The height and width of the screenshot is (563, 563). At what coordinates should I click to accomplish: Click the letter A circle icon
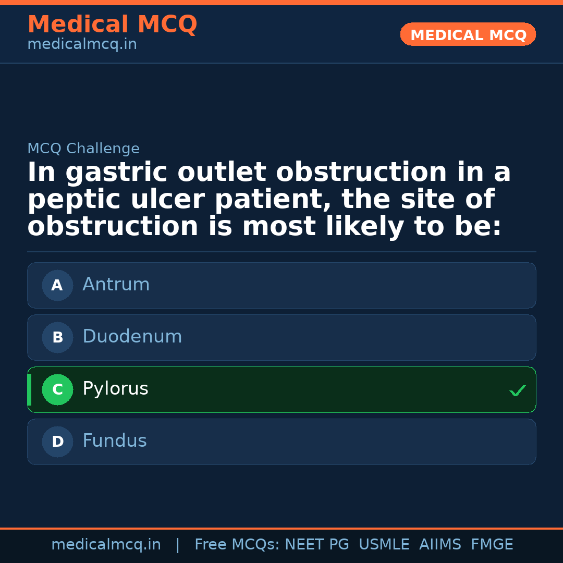click(x=57, y=285)
